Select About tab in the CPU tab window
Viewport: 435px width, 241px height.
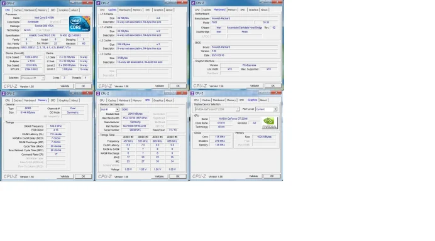tap(75, 10)
